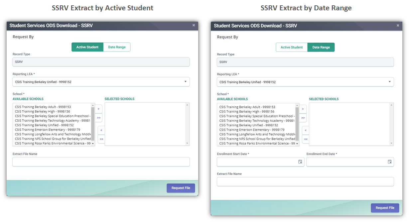The image size is (409, 222).
Task: Select CSIS Training Berkeley High in left dialog
Action: [x=43, y=112]
